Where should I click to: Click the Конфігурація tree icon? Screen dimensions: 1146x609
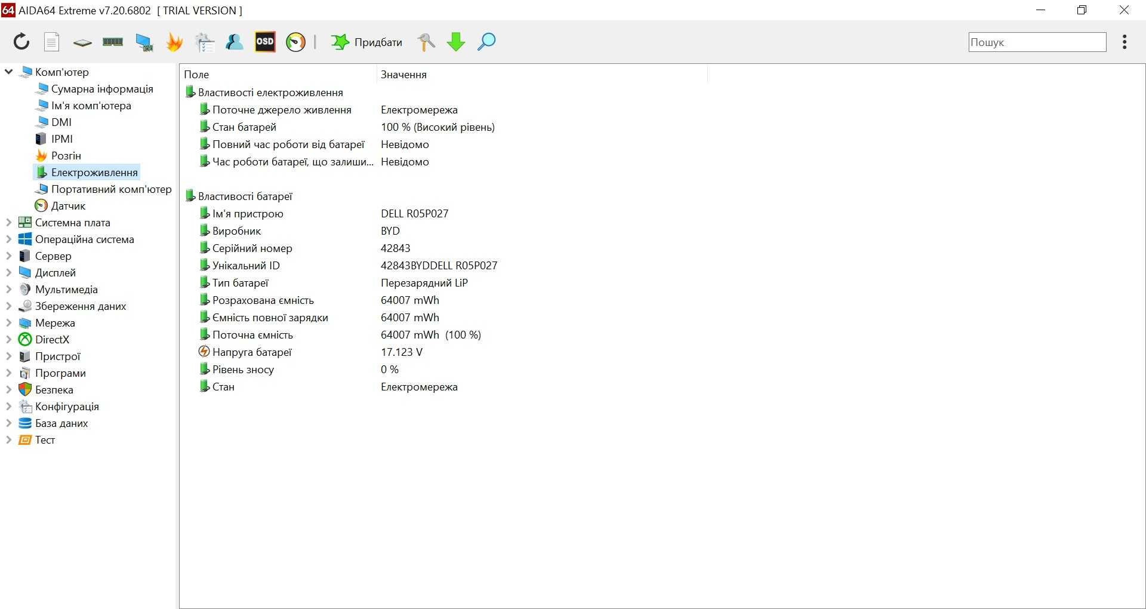25,407
